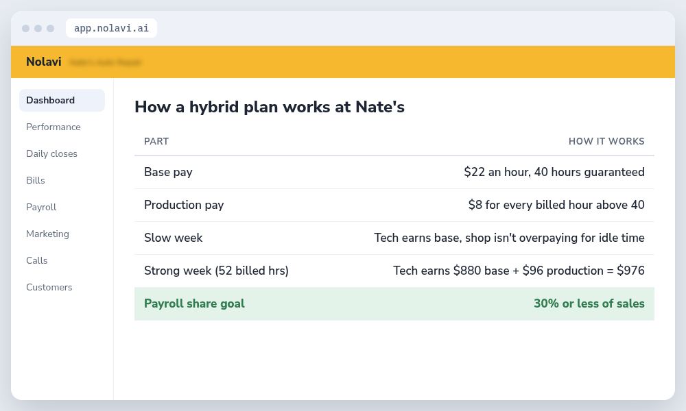The height and width of the screenshot is (411, 686).
Task: Open Daily closes section
Action: click(x=51, y=153)
